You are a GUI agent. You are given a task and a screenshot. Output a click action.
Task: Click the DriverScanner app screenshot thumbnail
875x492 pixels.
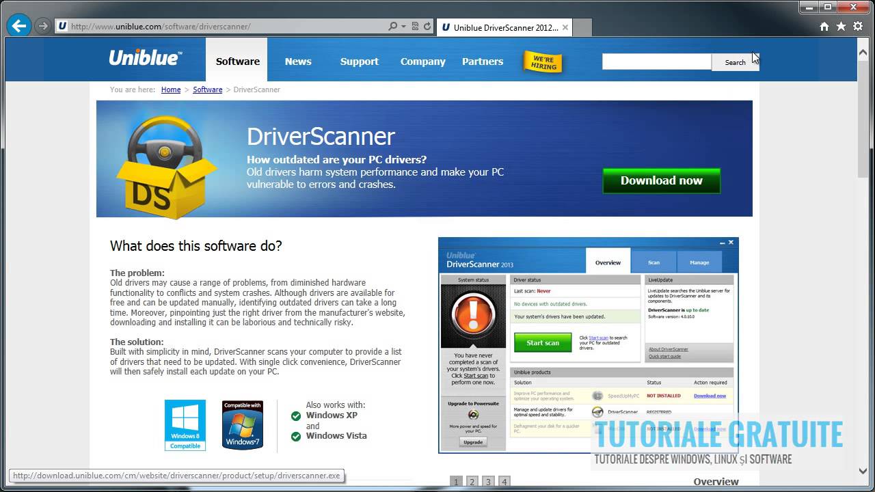click(x=588, y=345)
